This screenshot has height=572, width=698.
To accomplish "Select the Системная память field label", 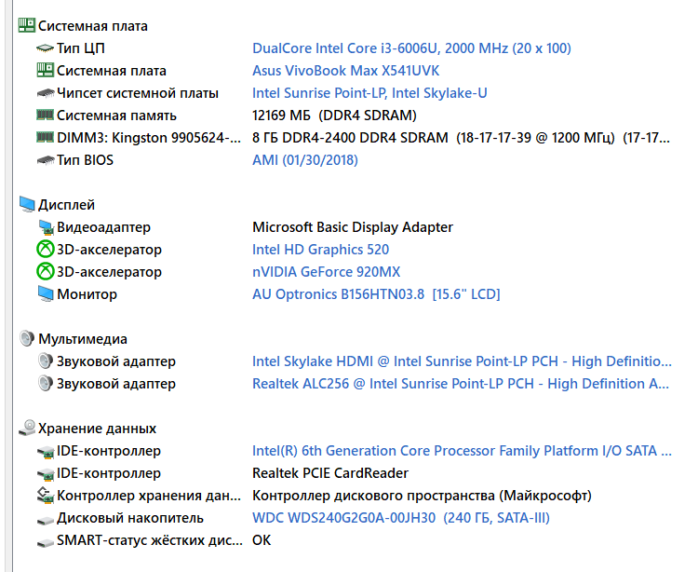I will tap(116, 116).
